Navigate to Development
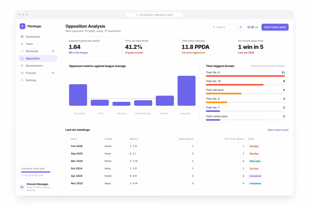 pos(38,66)
